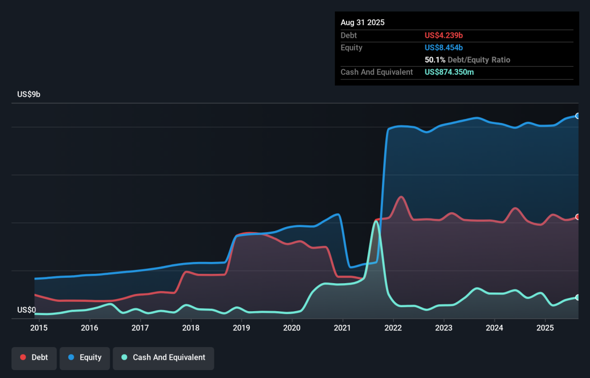Viewport: 590px width, 378px height.
Task: Click the US$4.239b debt value
Action: (443, 35)
